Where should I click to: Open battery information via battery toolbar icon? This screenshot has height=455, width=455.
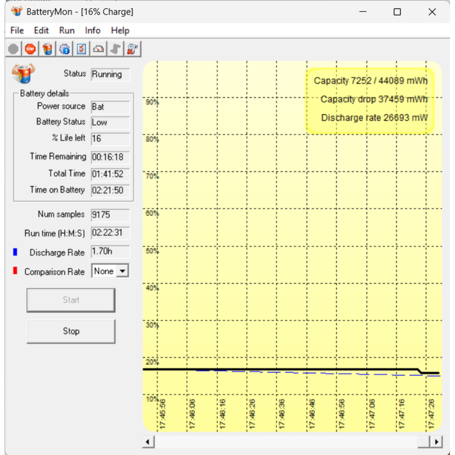pos(47,49)
